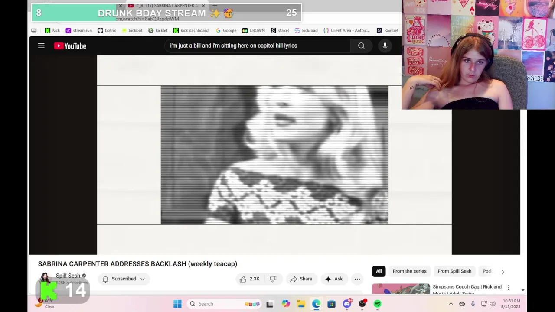Open the streamrun bookmark
The width and height of the screenshot is (555, 312).
(78, 30)
